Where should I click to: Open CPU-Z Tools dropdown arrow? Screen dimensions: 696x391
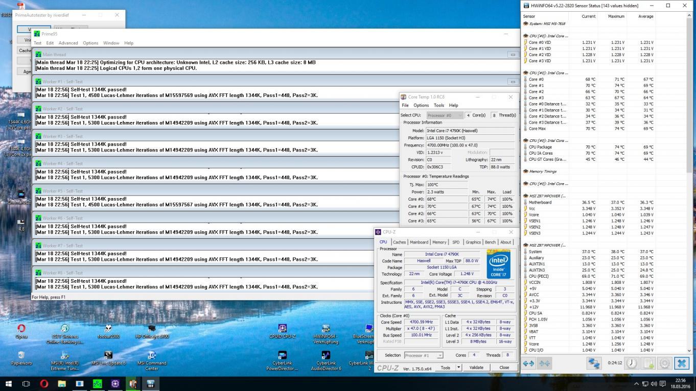(458, 368)
